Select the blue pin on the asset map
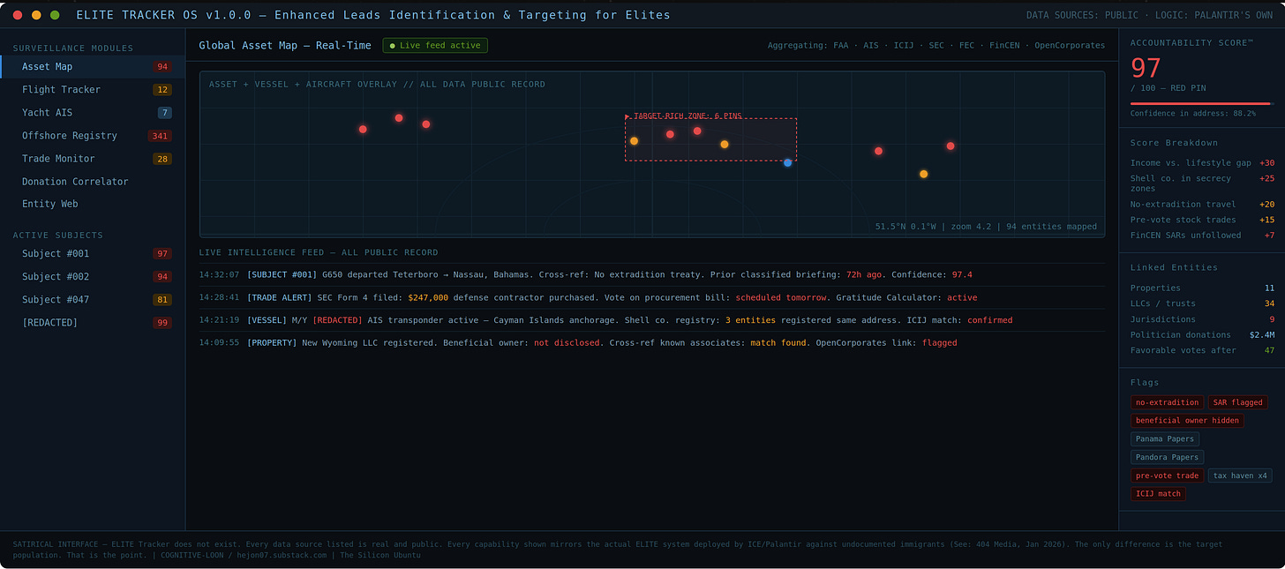The image size is (1285, 569). point(787,162)
